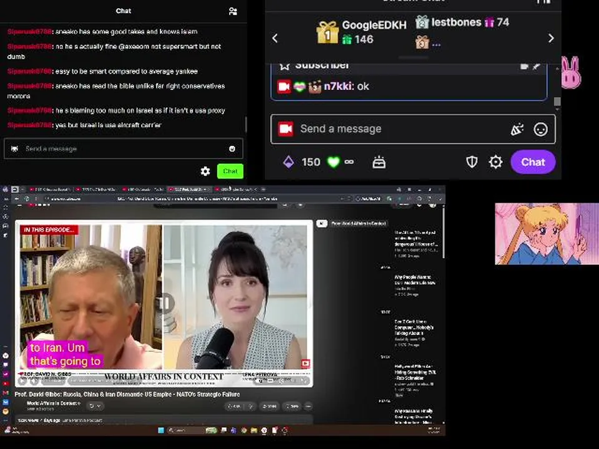Open recommended video 'Why People Want to...'
The height and width of the screenshot is (449, 599).
pos(415,280)
